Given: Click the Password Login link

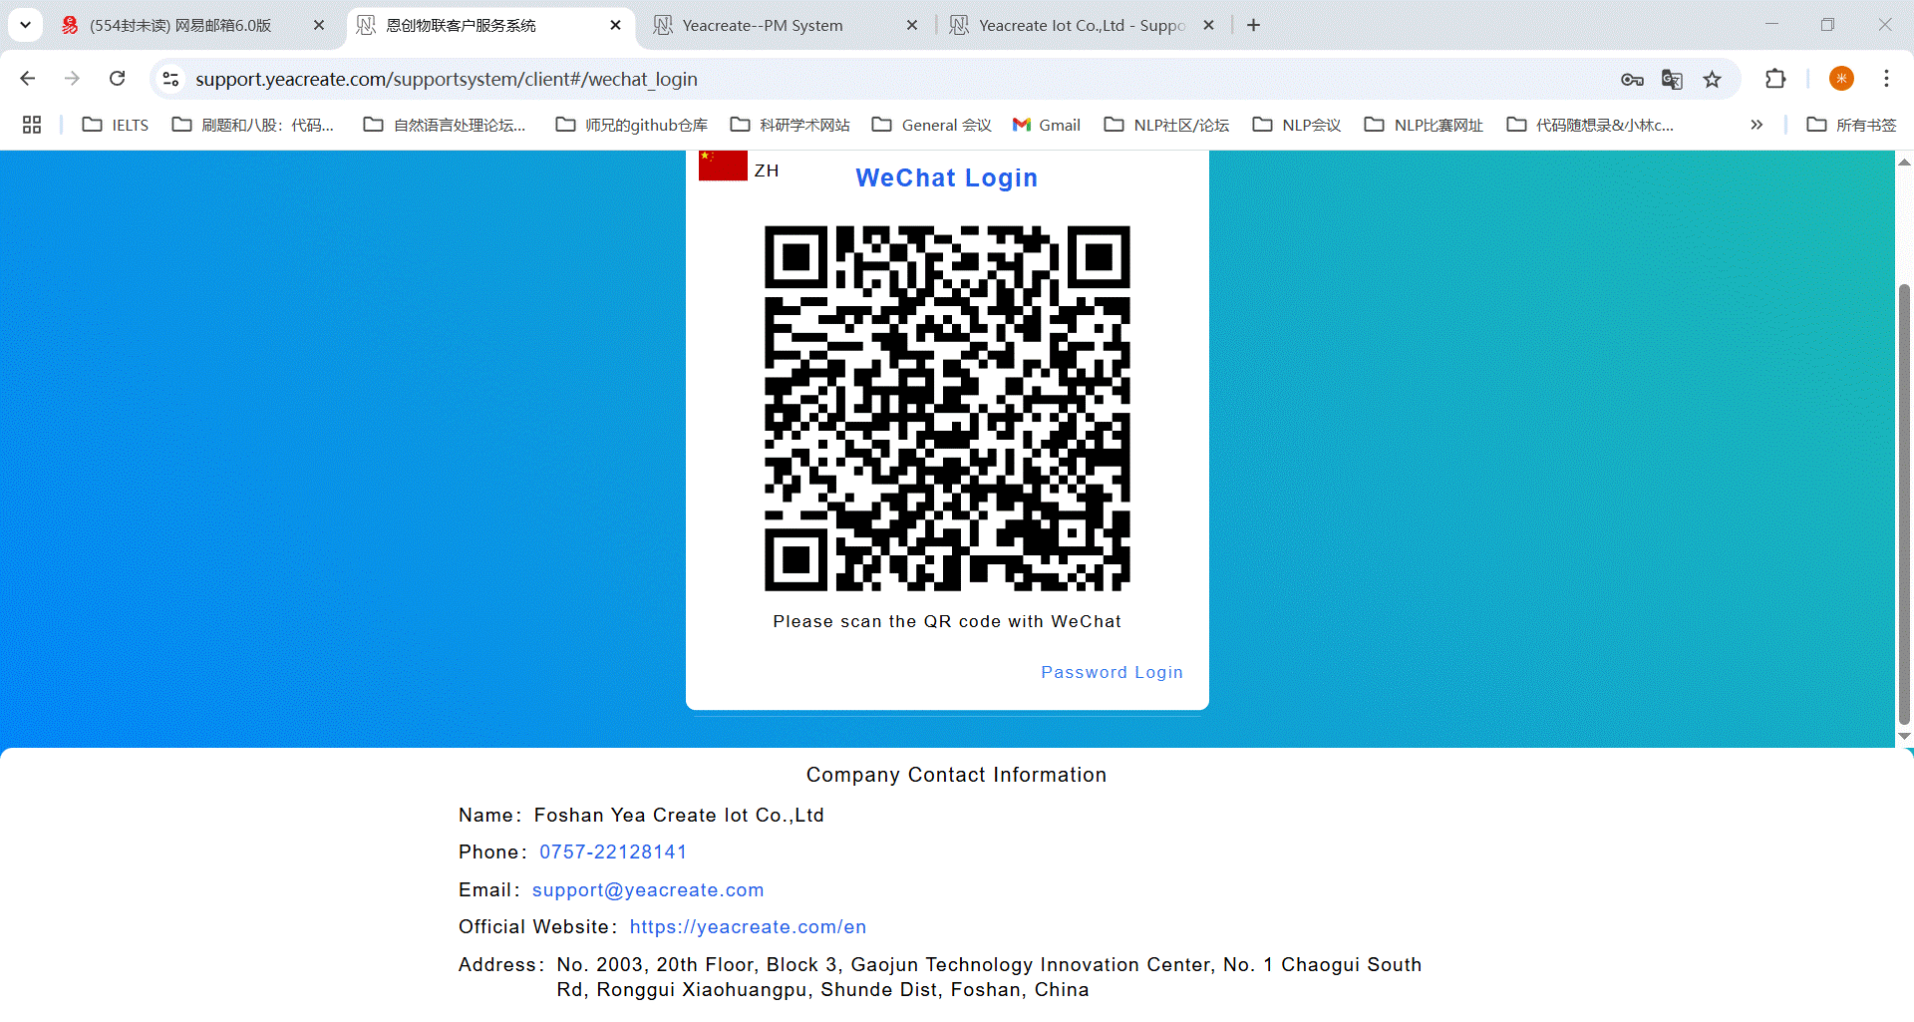Looking at the screenshot, I should coord(1112,672).
